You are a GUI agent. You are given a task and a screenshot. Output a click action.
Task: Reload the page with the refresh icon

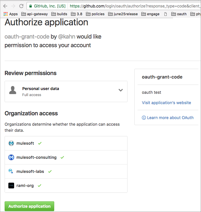coord(21,6)
